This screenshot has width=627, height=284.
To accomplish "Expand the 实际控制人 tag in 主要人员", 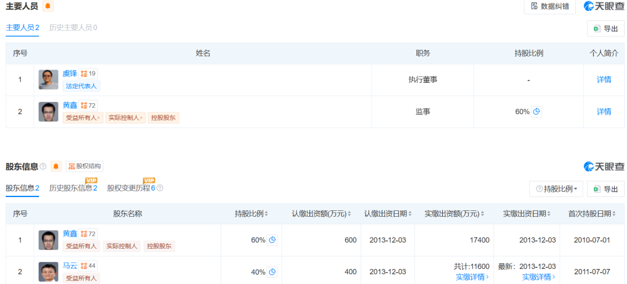I will (125, 118).
